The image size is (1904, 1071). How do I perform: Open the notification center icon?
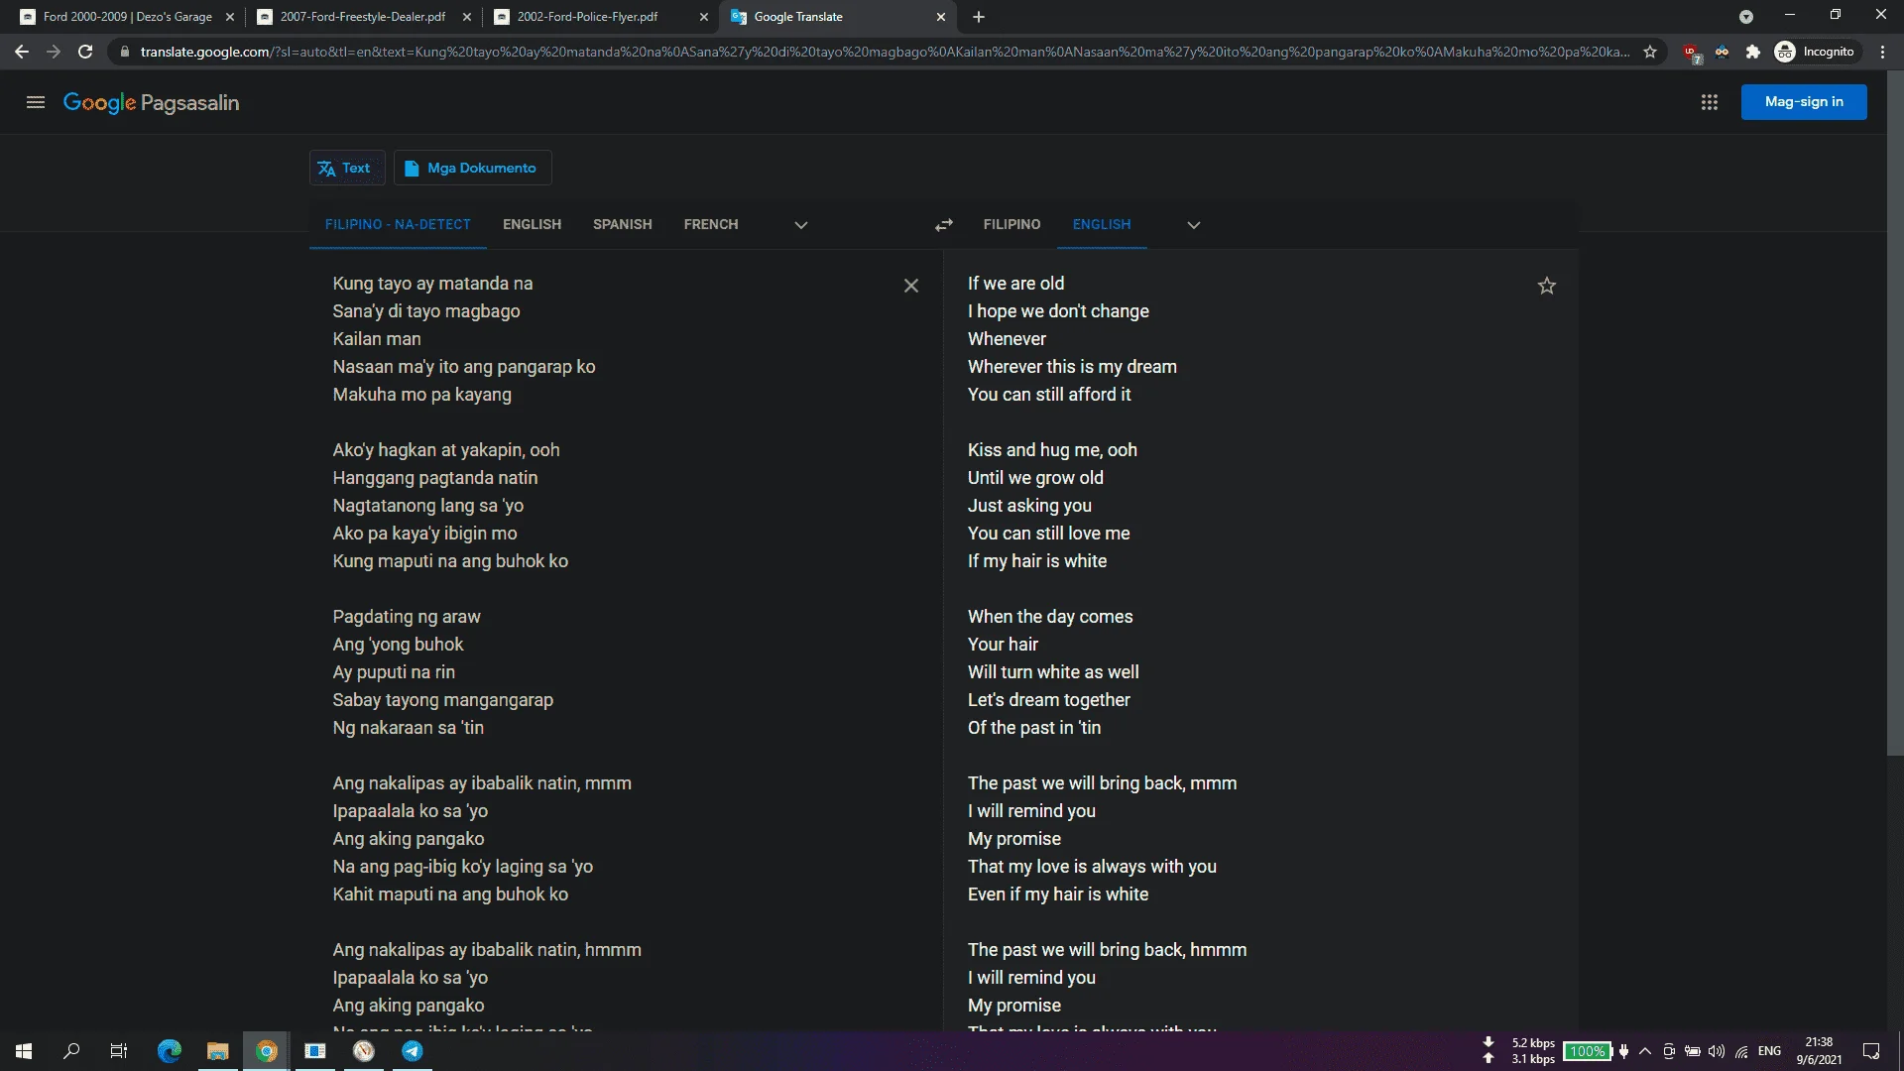tap(1871, 1051)
